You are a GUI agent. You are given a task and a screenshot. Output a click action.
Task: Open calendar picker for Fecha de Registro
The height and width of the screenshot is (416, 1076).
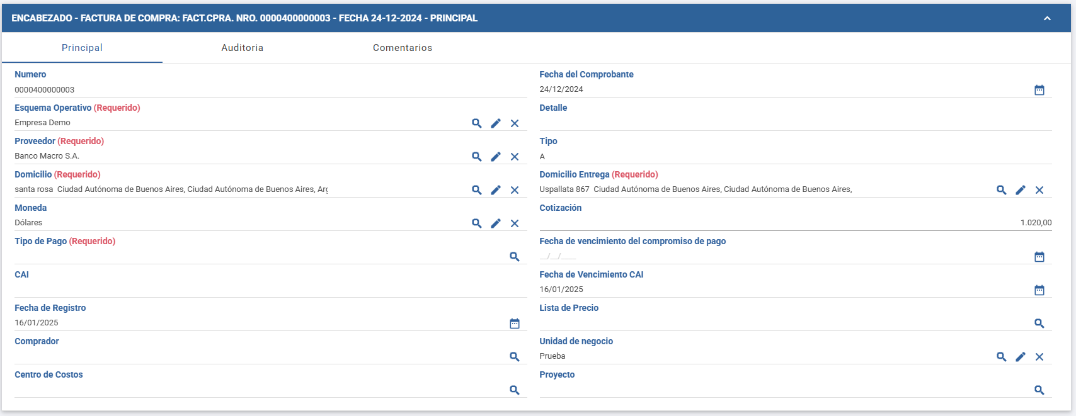[x=515, y=323]
